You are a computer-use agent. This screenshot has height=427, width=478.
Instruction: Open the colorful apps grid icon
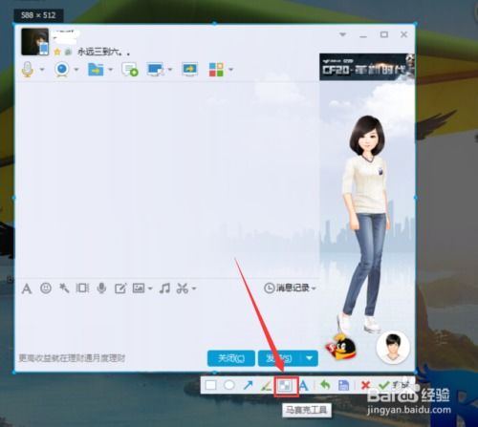(216, 69)
